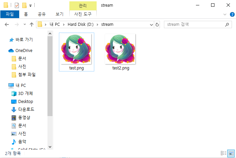Open 사진 folder under OneDrive
The height and width of the screenshot is (158, 236).
tap(22, 66)
